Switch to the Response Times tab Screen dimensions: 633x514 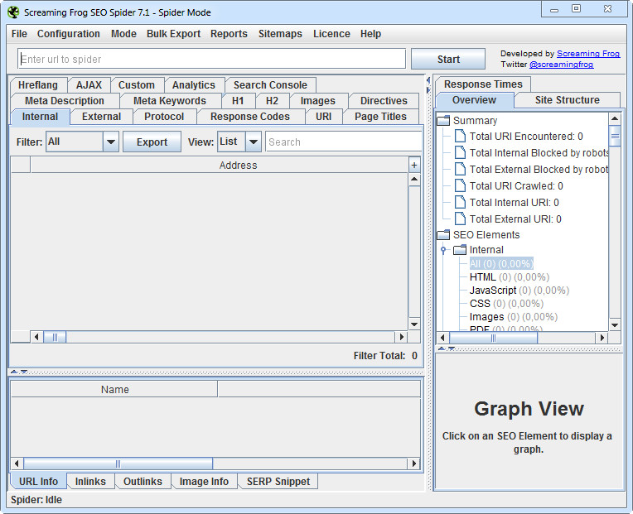pos(483,84)
